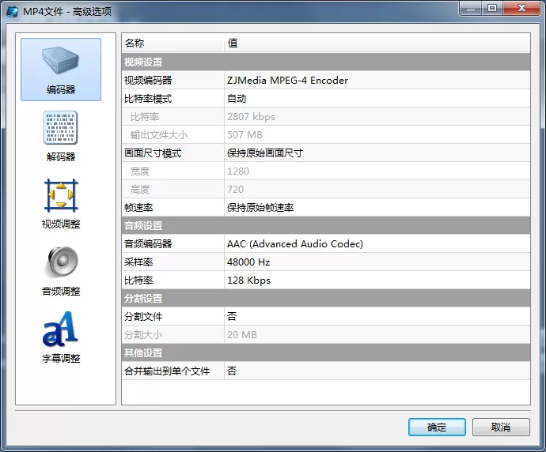Select the 音频编码器 row label
The image size is (546, 452).
[148, 243]
